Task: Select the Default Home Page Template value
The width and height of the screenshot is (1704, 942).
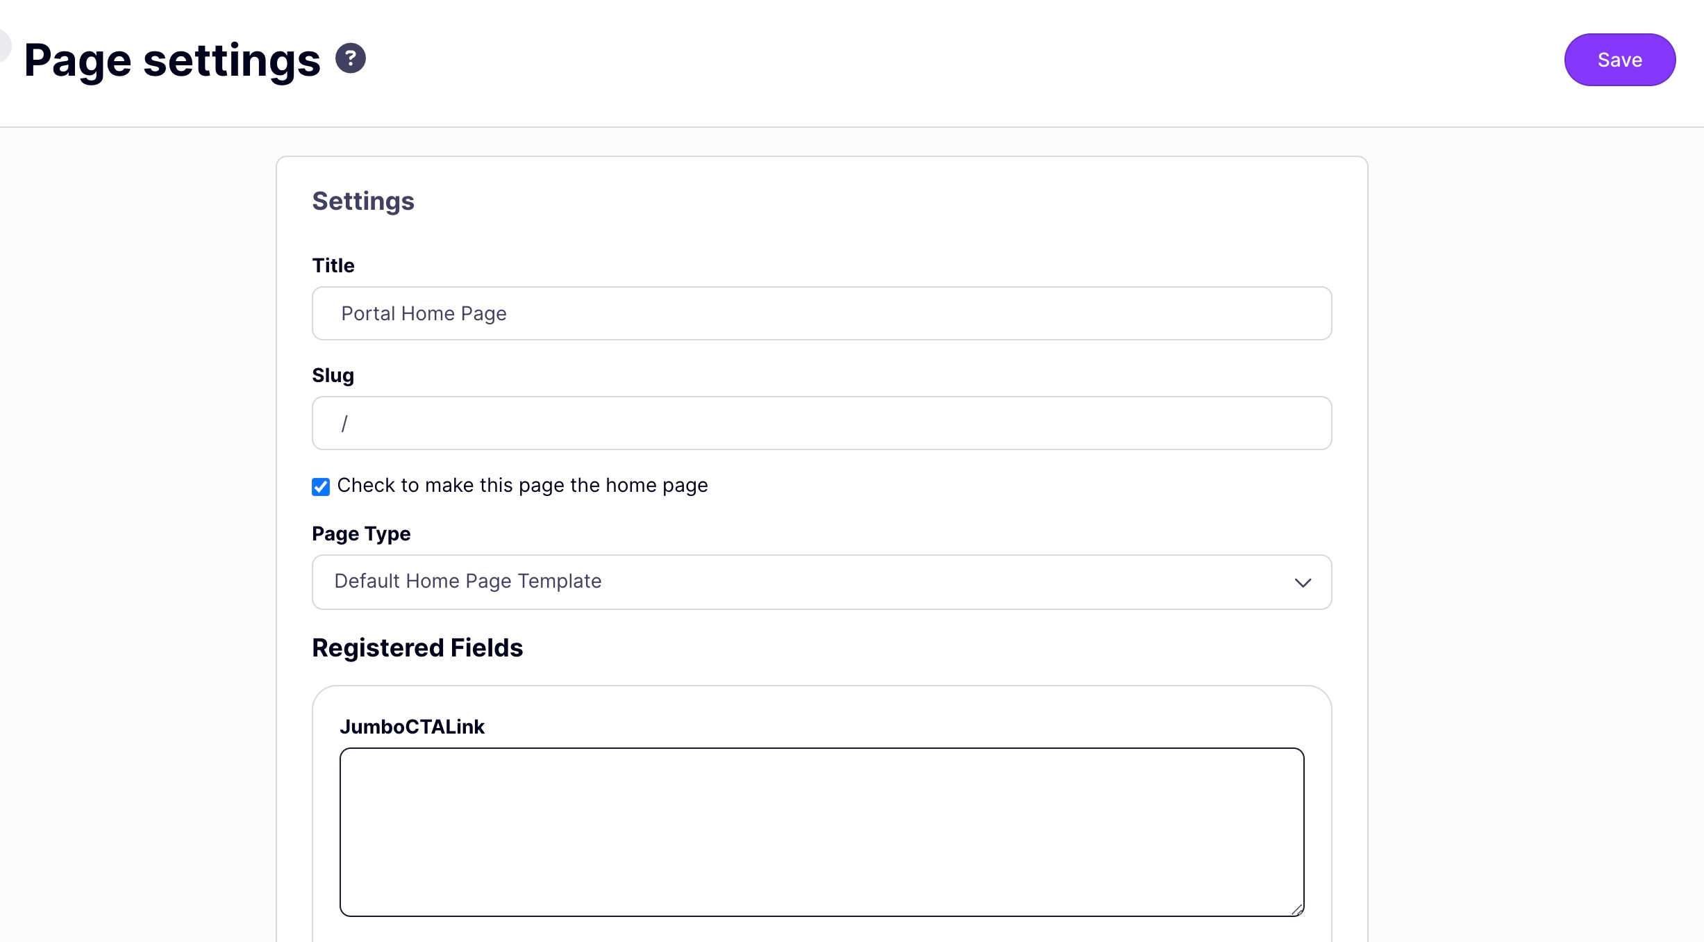Action: (x=467, y=581)
